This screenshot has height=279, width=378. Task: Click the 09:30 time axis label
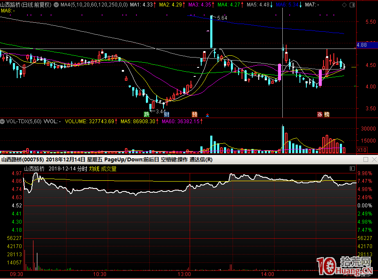pos(17,274)
